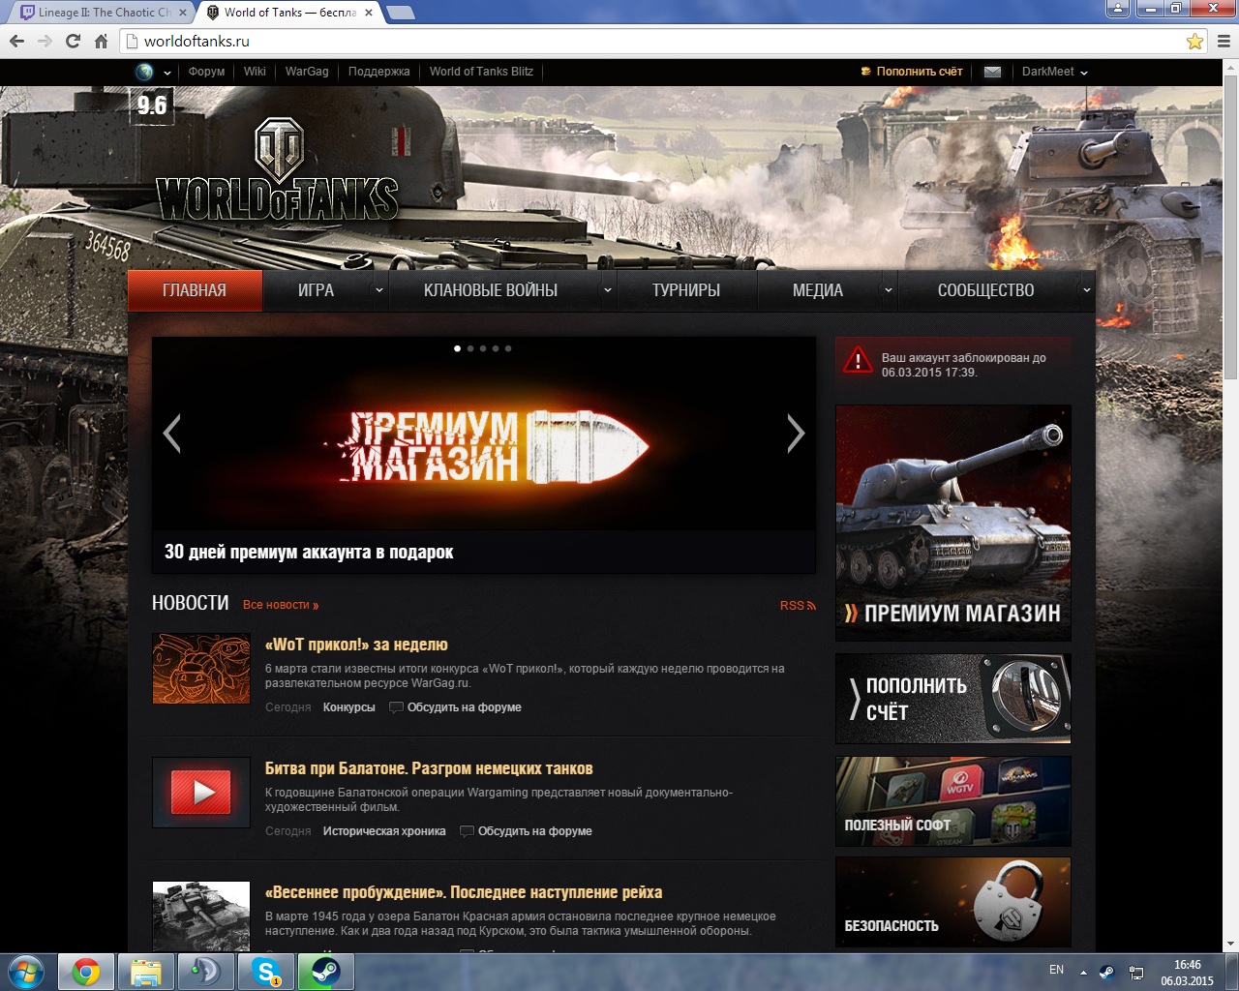Open Битва при Балатоне news headline
1239x991 pixels.
(429, 768)
